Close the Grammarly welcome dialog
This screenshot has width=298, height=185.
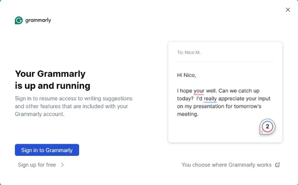point(288,10)
